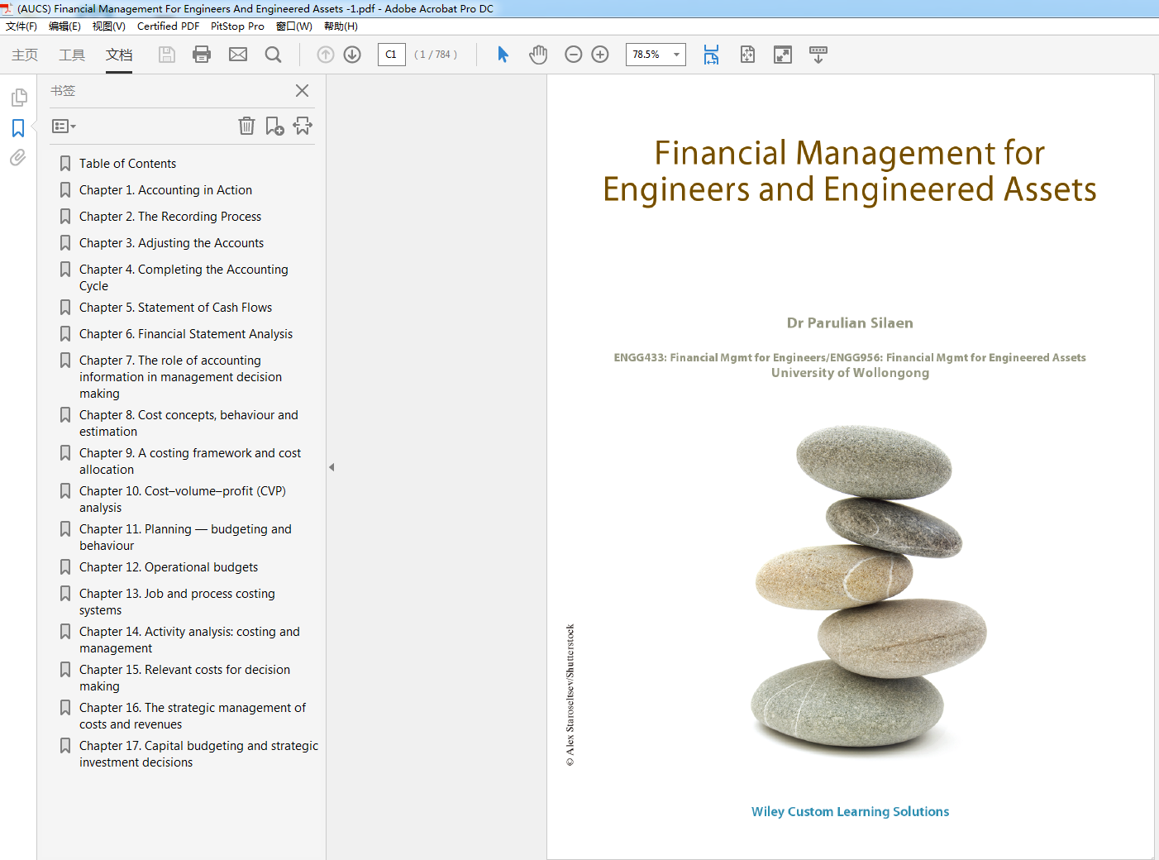
Task: Close the bookmarks panel
Action: point(302,91)
